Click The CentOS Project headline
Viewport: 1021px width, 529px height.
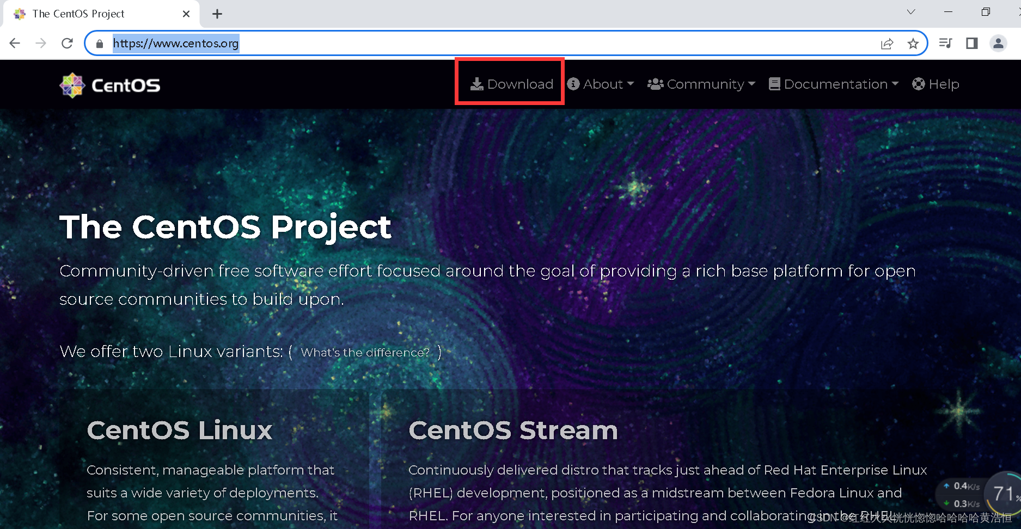pos(225,227)
